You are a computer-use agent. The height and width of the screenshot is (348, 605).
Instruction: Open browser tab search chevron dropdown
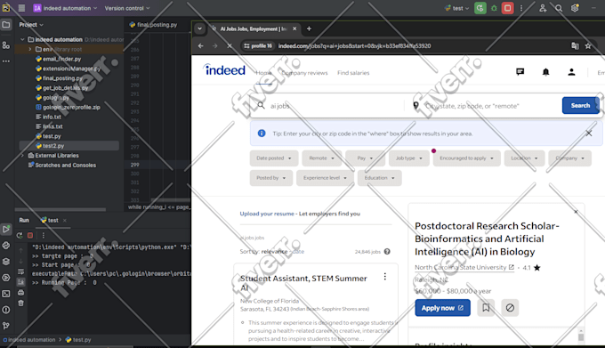coord(200,28)
